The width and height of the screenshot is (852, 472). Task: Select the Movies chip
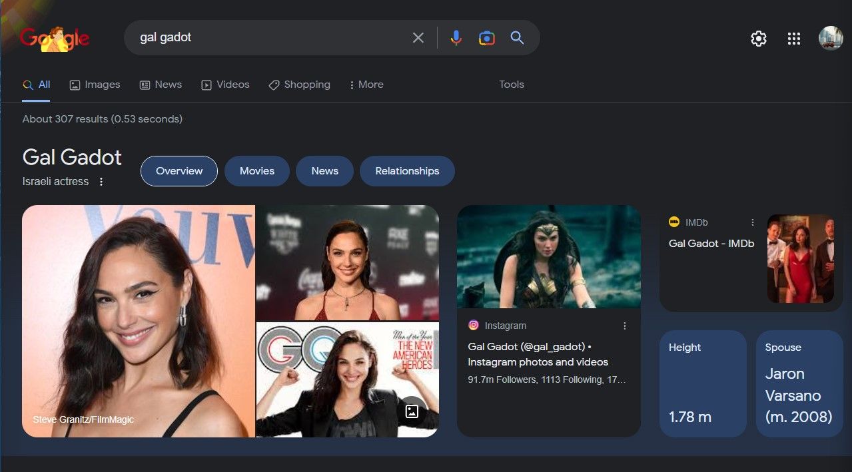click(x=257, y=171)
